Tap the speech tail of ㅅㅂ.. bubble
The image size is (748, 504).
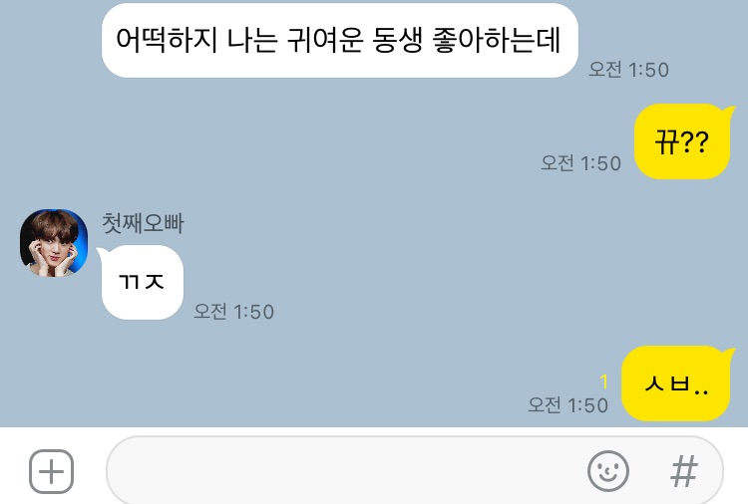[728, 353]
